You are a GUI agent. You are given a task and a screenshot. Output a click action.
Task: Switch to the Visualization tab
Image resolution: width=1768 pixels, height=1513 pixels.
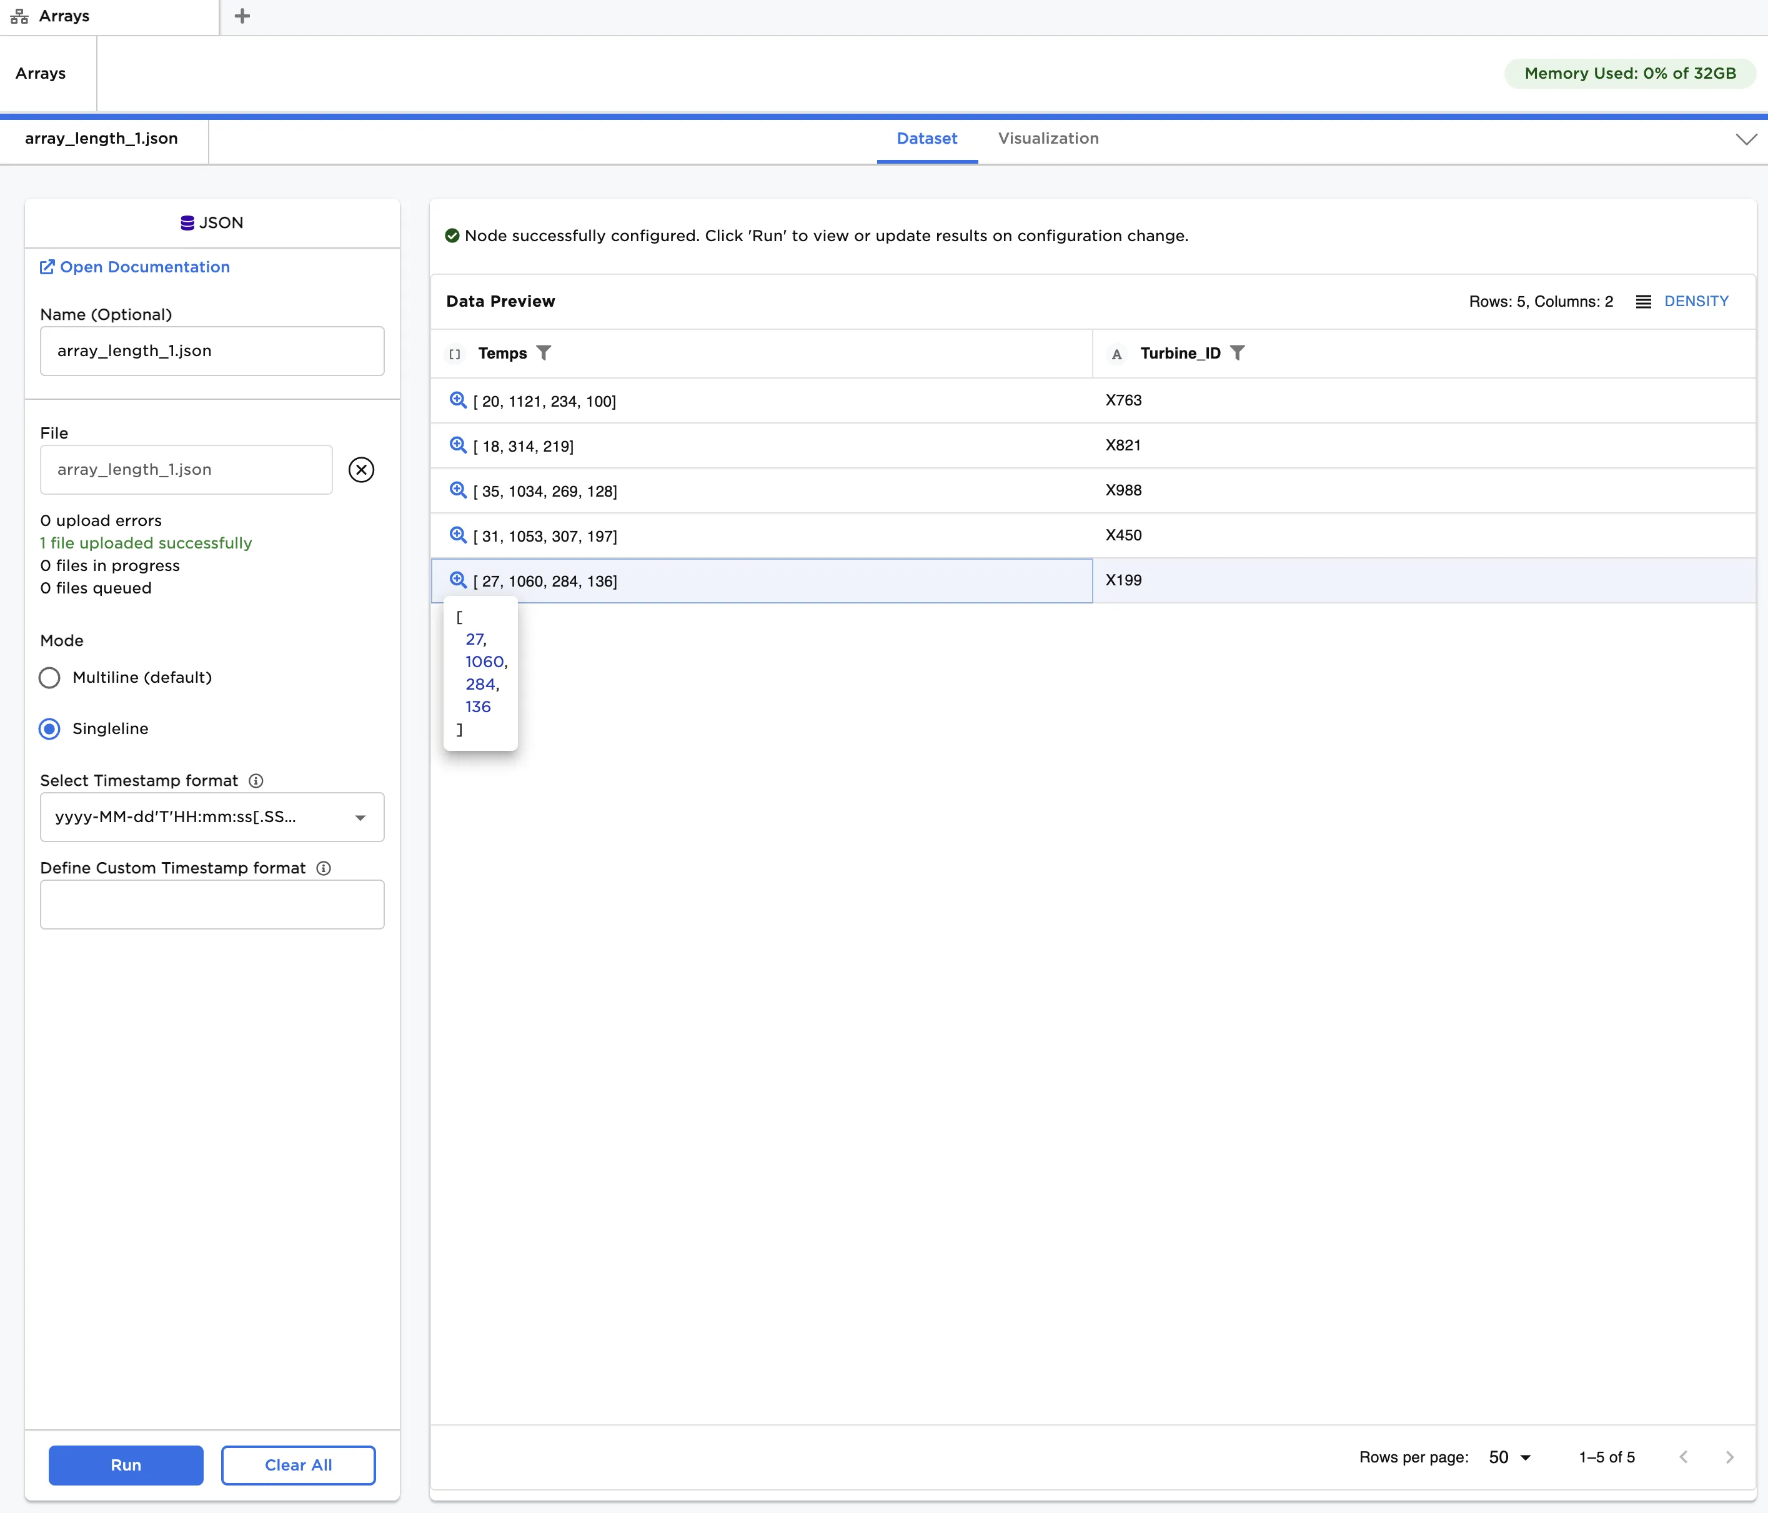(x=1048, y=138)
